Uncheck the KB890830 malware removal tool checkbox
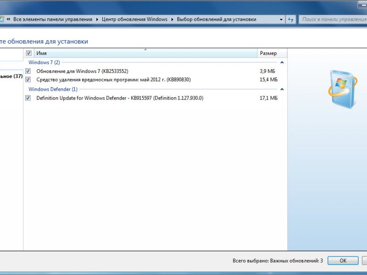The image size is (367, 275). pyautogui.click(x=28, y=79)
